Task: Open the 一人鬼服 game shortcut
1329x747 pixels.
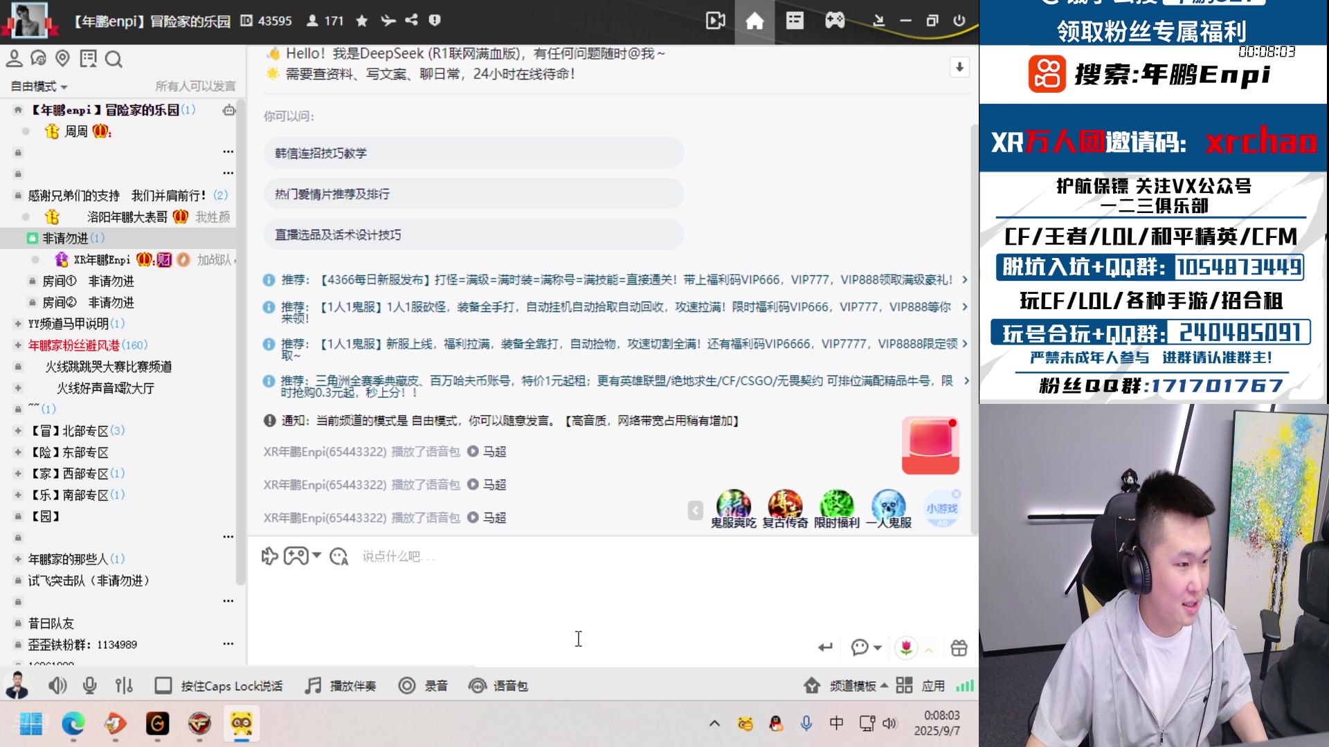Action: coord(889,510)
